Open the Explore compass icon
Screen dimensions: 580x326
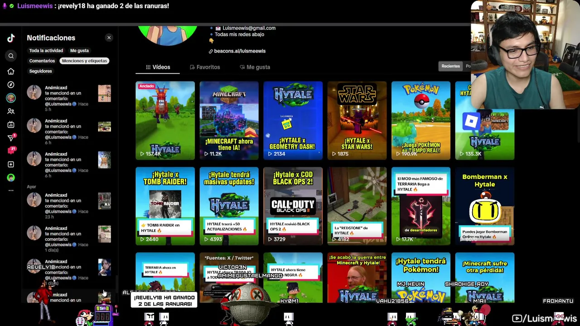tap(11, 85)
